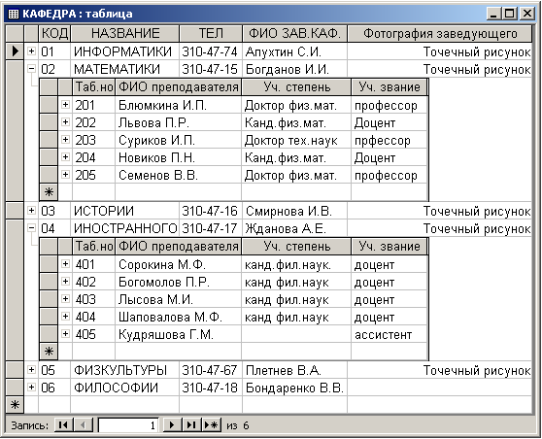The image size is (542, 439).
Task: Click the cell Смирнова И.В.
Action: (294, 211)
